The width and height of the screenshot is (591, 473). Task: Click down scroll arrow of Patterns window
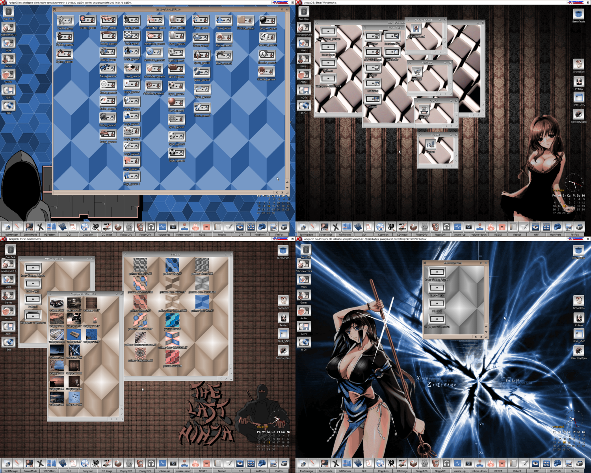(231, 373)
